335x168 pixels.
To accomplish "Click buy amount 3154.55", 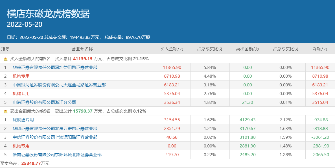I will [x=172, y=120].
